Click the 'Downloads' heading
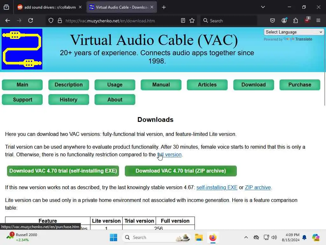The height and width of the screenshot is (245, 326). tap(155, 120)
